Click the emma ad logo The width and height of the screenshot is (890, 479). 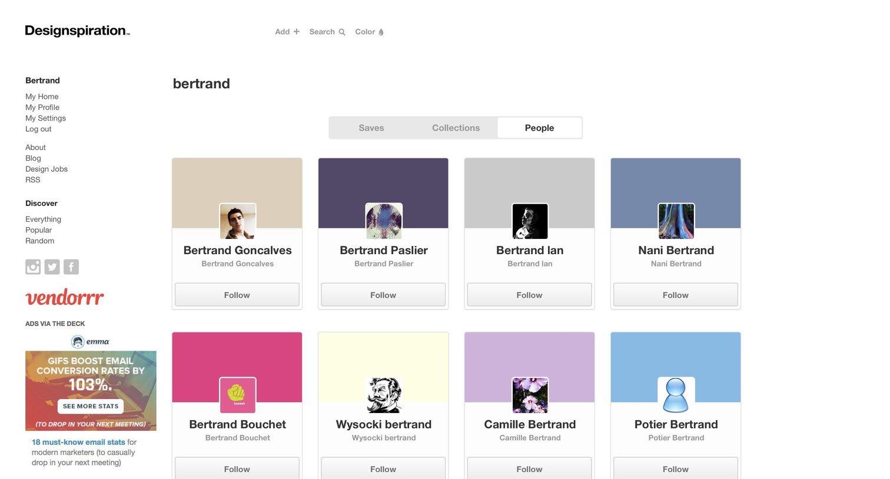coord(91,341)
